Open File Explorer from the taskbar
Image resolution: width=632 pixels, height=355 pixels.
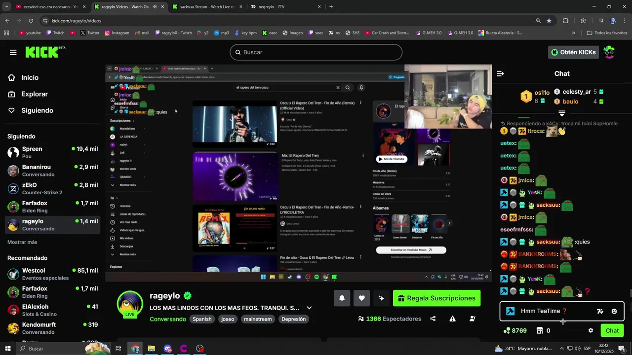click(152, 349)
